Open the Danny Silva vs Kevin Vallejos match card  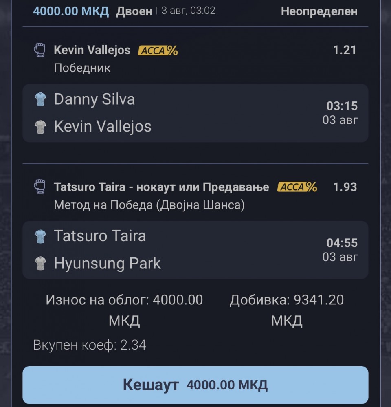point(195,113)
